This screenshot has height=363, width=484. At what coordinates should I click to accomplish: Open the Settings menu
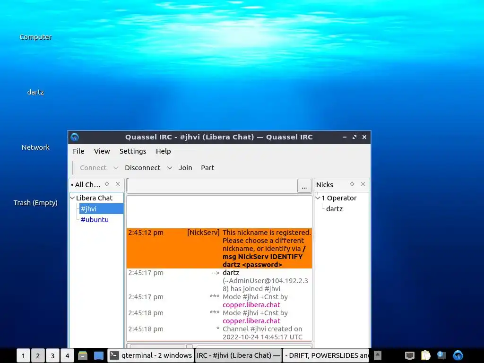tap(133, 151)
